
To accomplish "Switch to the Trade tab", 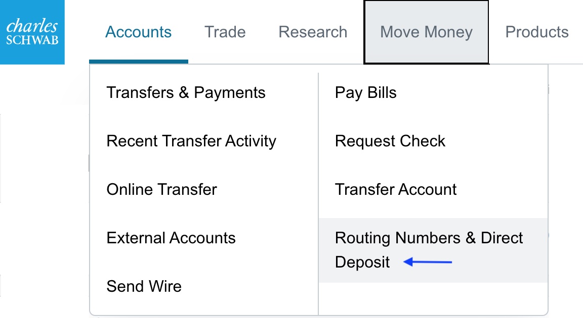I will [x=225, y=32].
